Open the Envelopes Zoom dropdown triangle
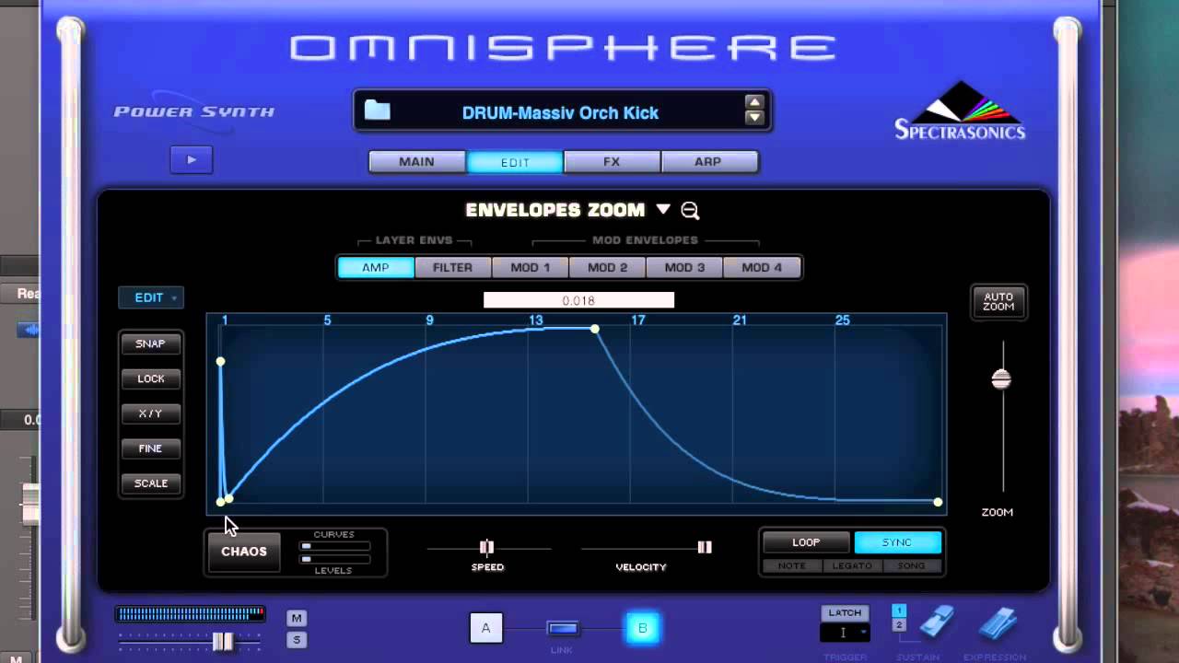Screen dimensions: 1179x663 click(x=663, y=209)
